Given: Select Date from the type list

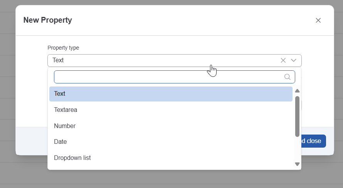Looking at the screenshot, I should 61,142.
